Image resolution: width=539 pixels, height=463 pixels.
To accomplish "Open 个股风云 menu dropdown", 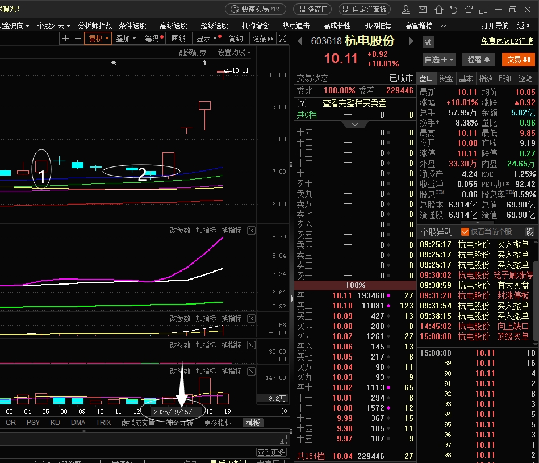I will [x=53, y=26].
